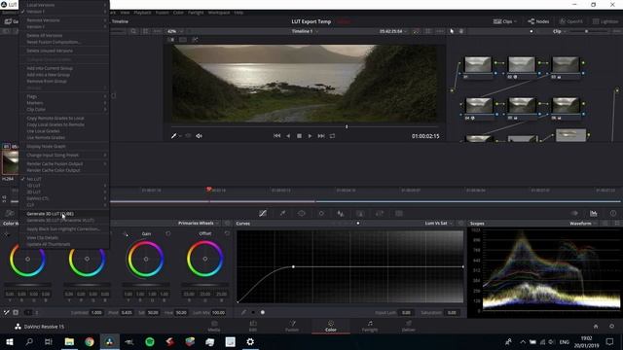The image size is (623, 350).
Task: Play forward in the viewer
Action: [310, 136]
